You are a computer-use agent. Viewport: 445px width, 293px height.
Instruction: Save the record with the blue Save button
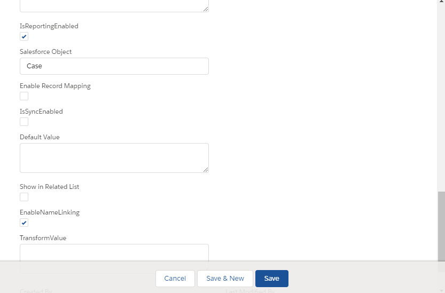tap(272, 279)
